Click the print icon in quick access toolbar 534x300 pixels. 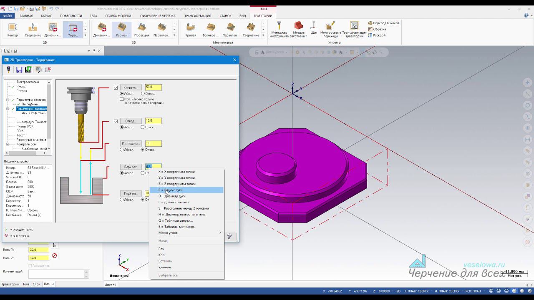pyautogui.click(x=32, y=9)
